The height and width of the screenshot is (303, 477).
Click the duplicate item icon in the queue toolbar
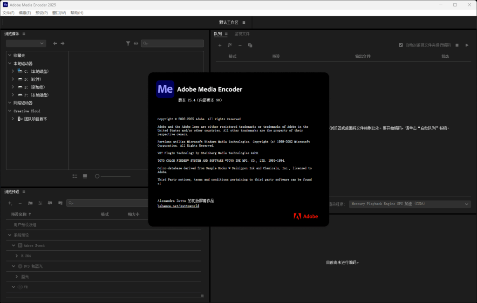[250, 45]
